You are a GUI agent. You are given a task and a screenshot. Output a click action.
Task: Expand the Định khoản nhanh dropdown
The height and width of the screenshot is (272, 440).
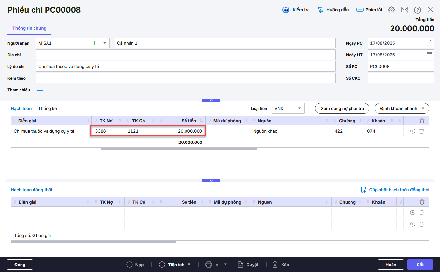(x=423, y=109)
